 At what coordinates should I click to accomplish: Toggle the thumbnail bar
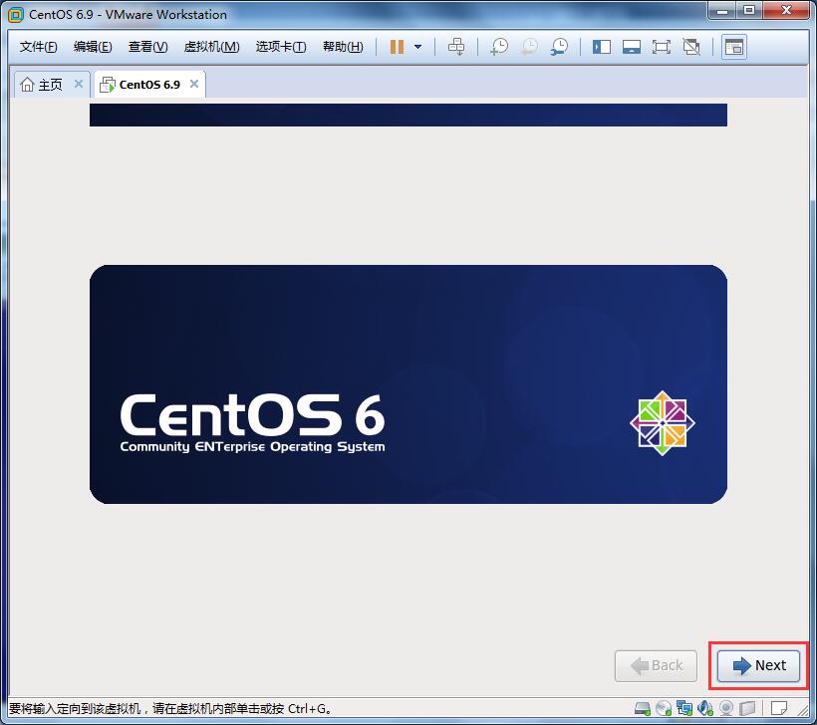[x=632, y=47]
